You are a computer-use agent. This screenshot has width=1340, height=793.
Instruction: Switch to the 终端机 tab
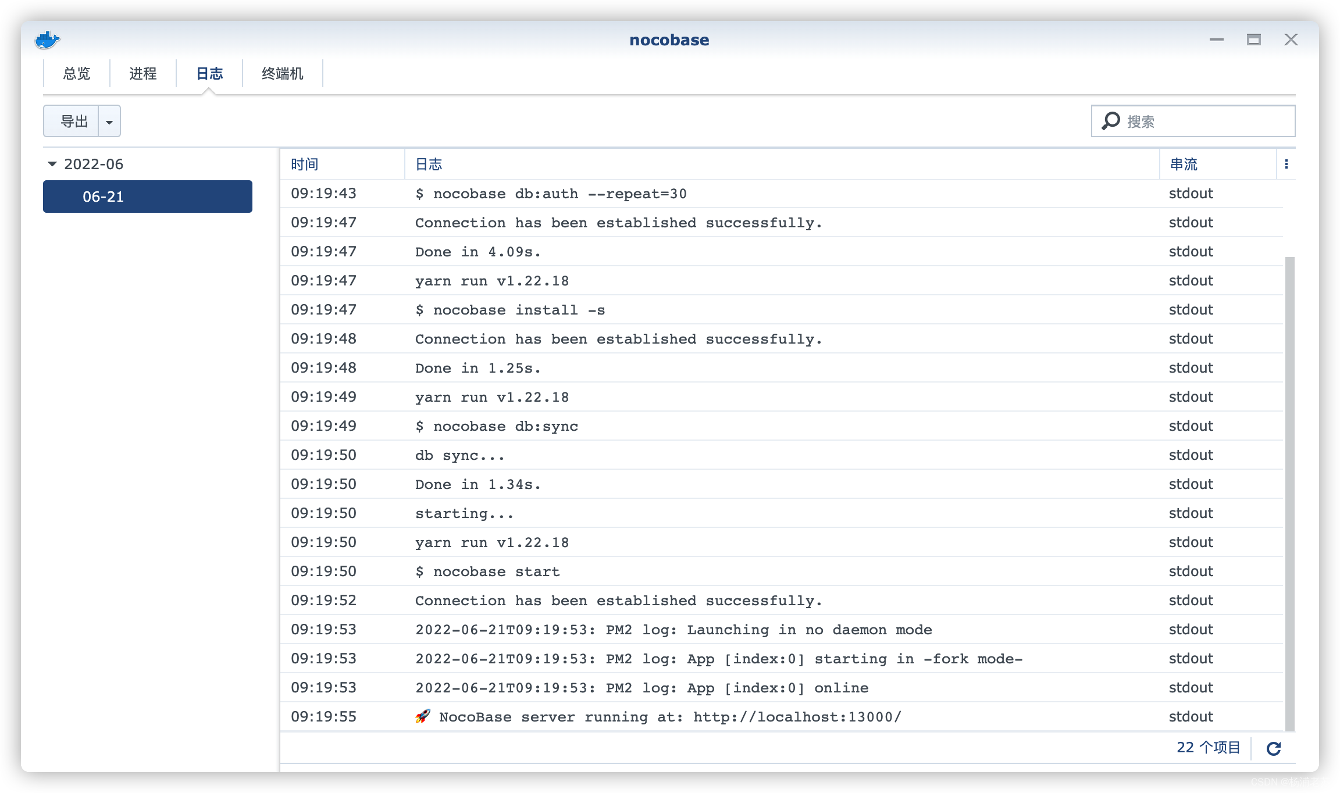[x=282, y=73]
